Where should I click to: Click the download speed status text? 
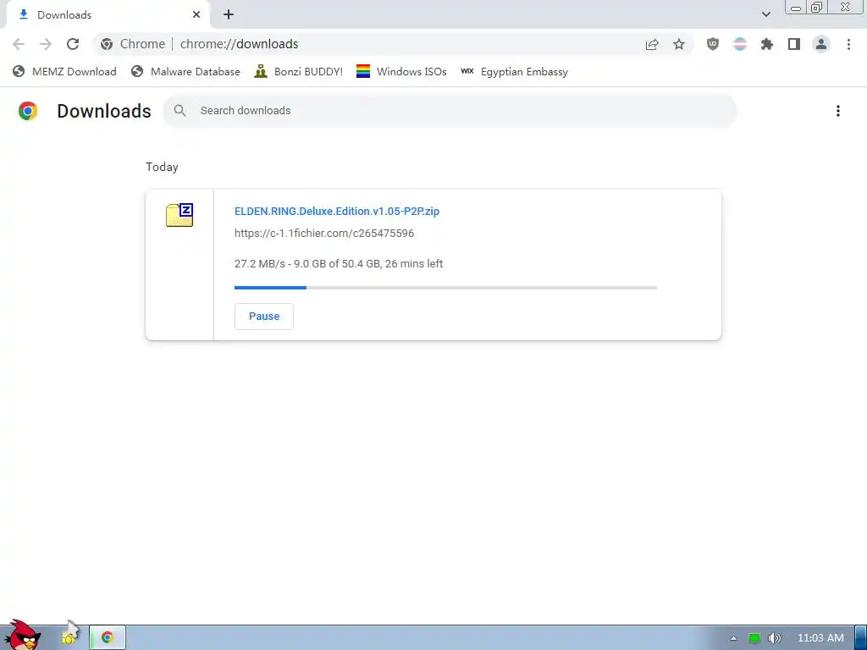pos(339,264)
